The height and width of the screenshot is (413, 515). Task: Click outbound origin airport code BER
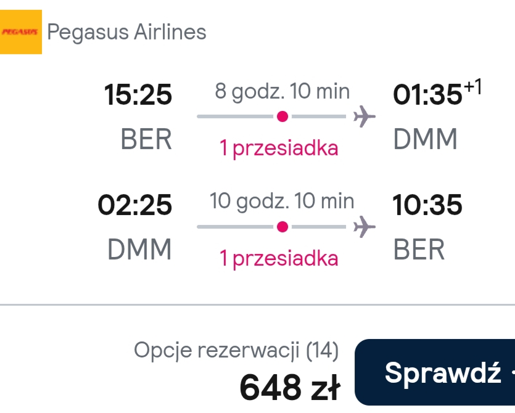[x=147, y=139]
